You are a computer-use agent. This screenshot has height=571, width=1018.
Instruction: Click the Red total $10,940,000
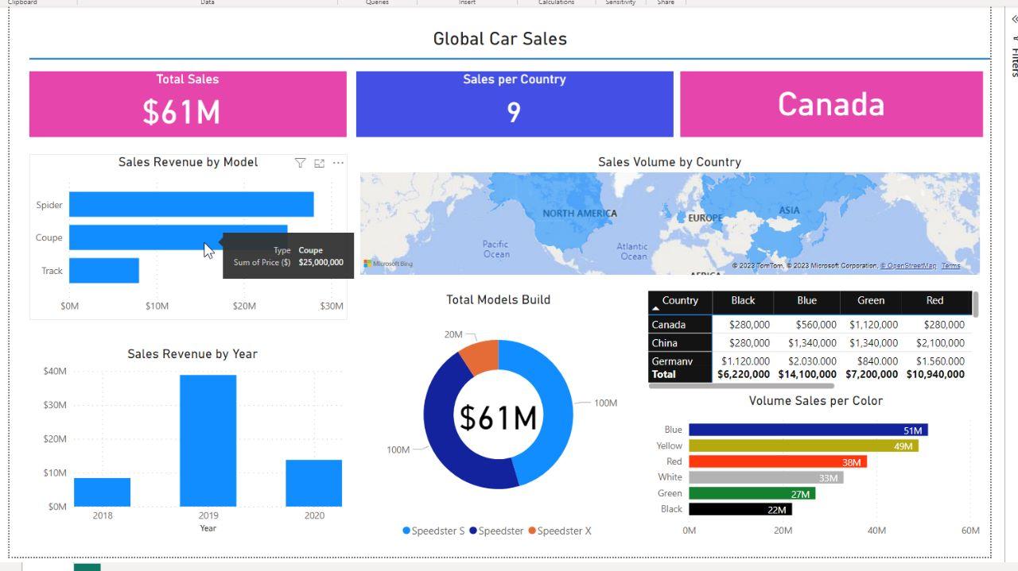935,374
